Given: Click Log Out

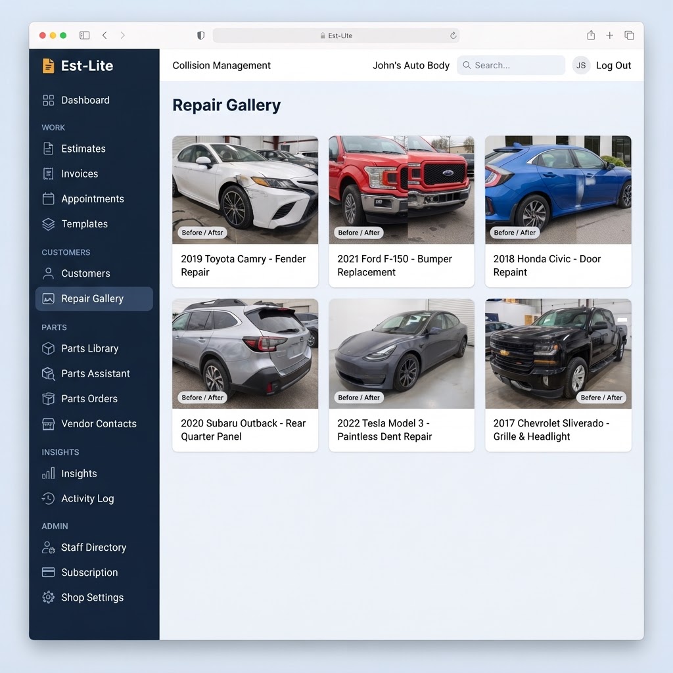Looking at the screenshot, I should 613,65.
